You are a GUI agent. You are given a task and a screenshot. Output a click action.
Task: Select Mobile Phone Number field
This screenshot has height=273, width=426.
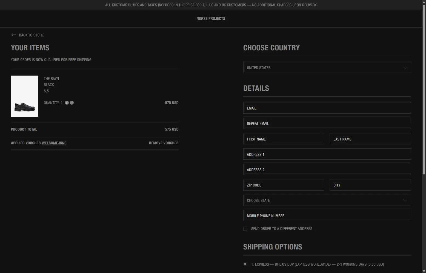[327, 216]
